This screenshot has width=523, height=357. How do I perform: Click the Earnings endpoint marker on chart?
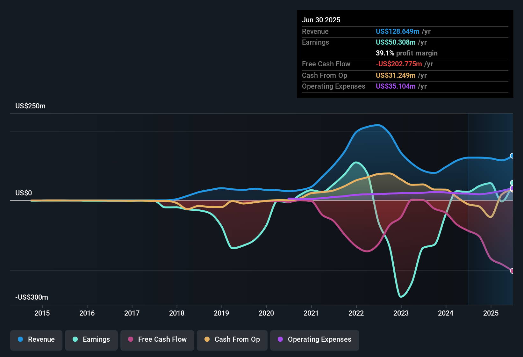click(512, 183)
